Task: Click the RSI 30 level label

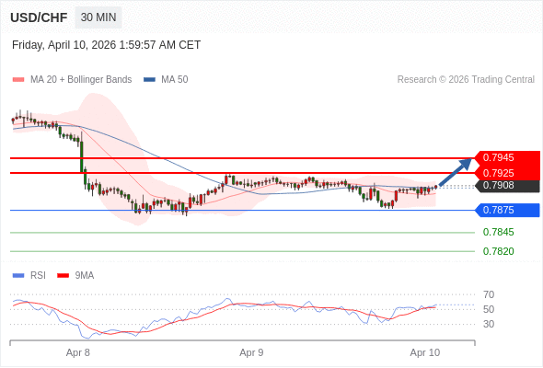Action: (489, 325)
